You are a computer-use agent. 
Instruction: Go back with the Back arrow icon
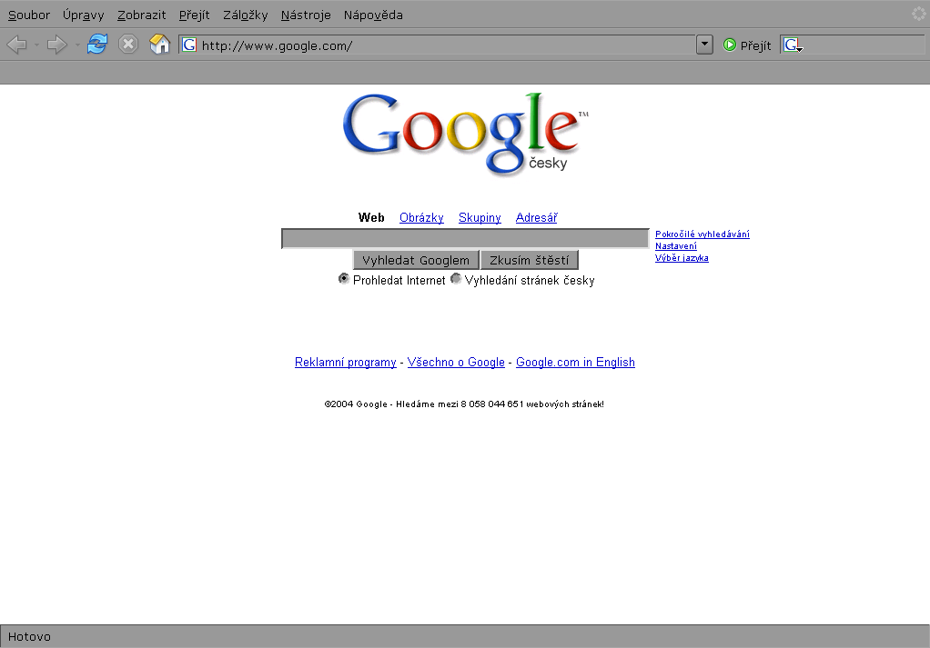coord(16,45)
